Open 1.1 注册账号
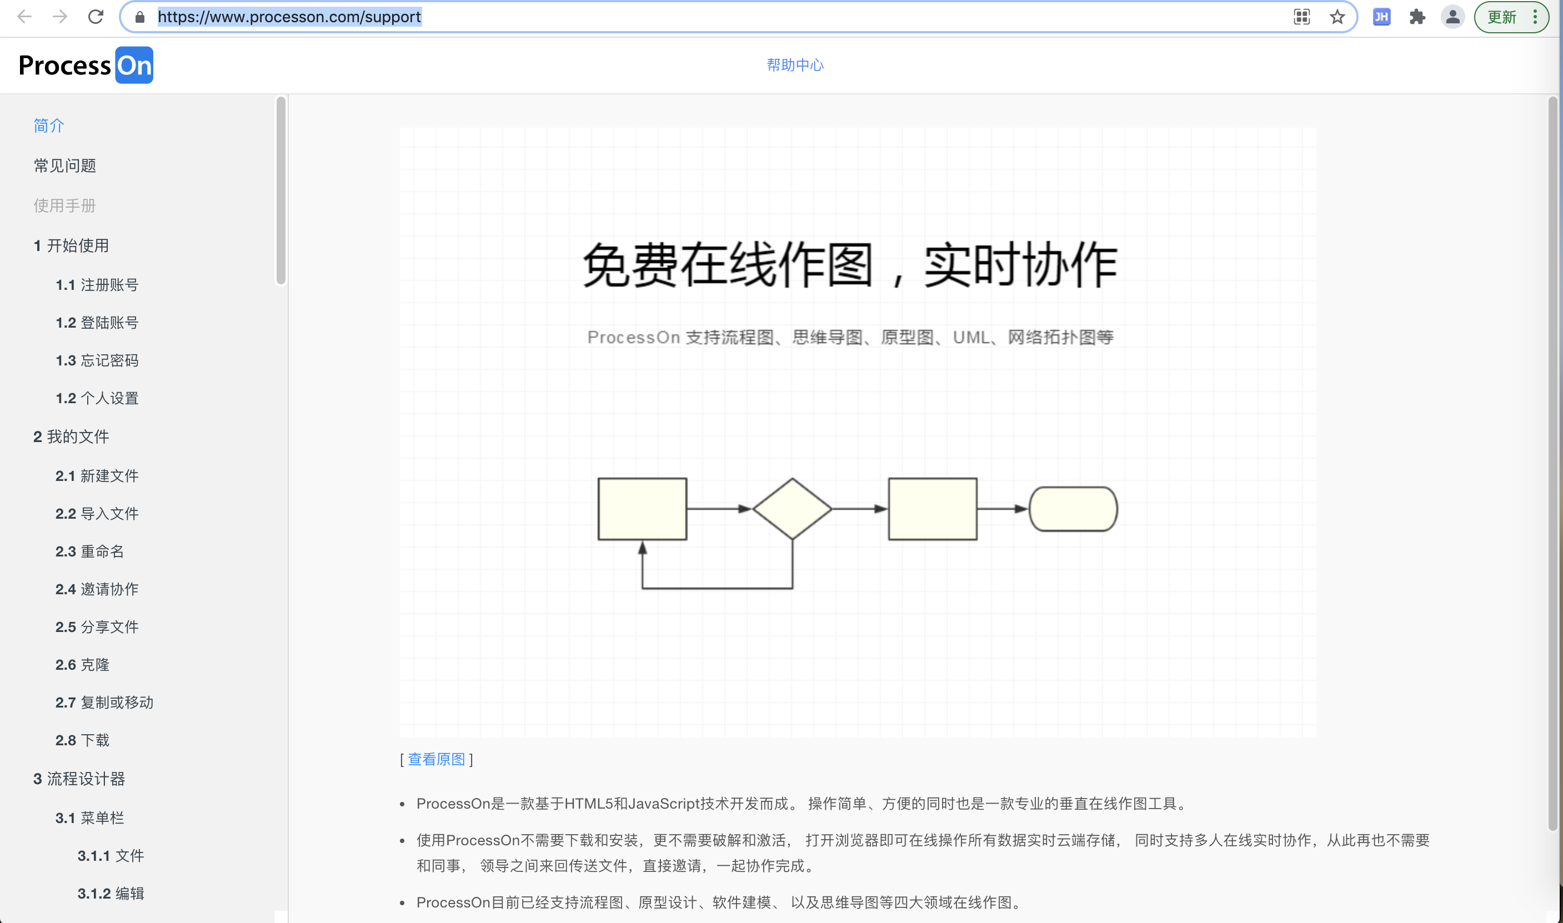Image resolution: width=1563 pixels, height=923 pixels. [97, 285]
